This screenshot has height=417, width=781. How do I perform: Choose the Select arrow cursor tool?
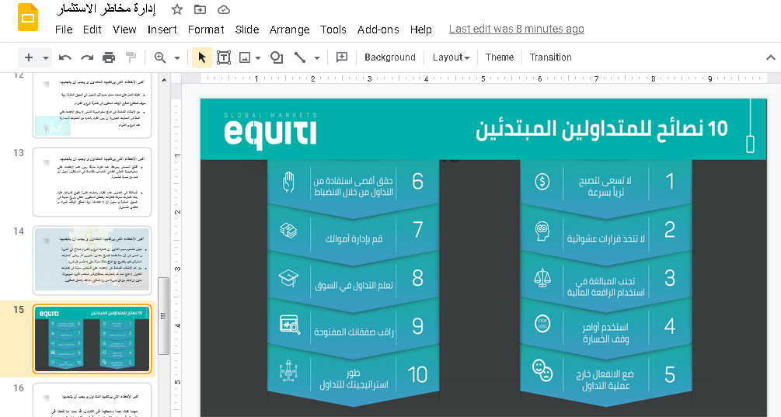tap(202, 57)
